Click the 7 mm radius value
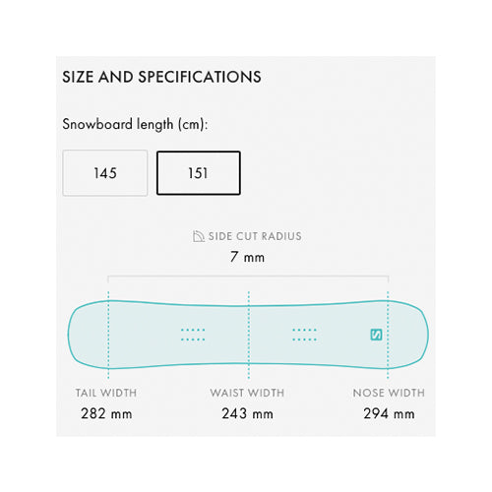 (247, 257)
